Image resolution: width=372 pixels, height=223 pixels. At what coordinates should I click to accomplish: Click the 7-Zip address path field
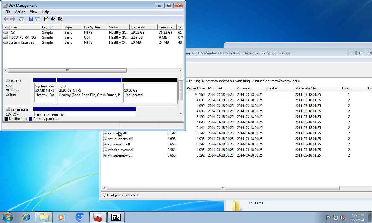[x=279, y=81]
